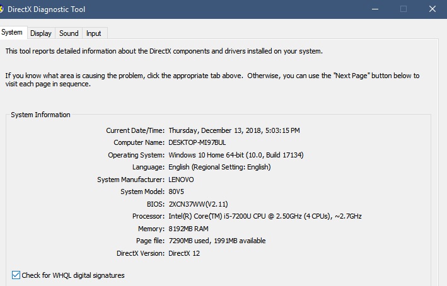
Task: Click the DirectX 12 version value
Action: (184, 253)
